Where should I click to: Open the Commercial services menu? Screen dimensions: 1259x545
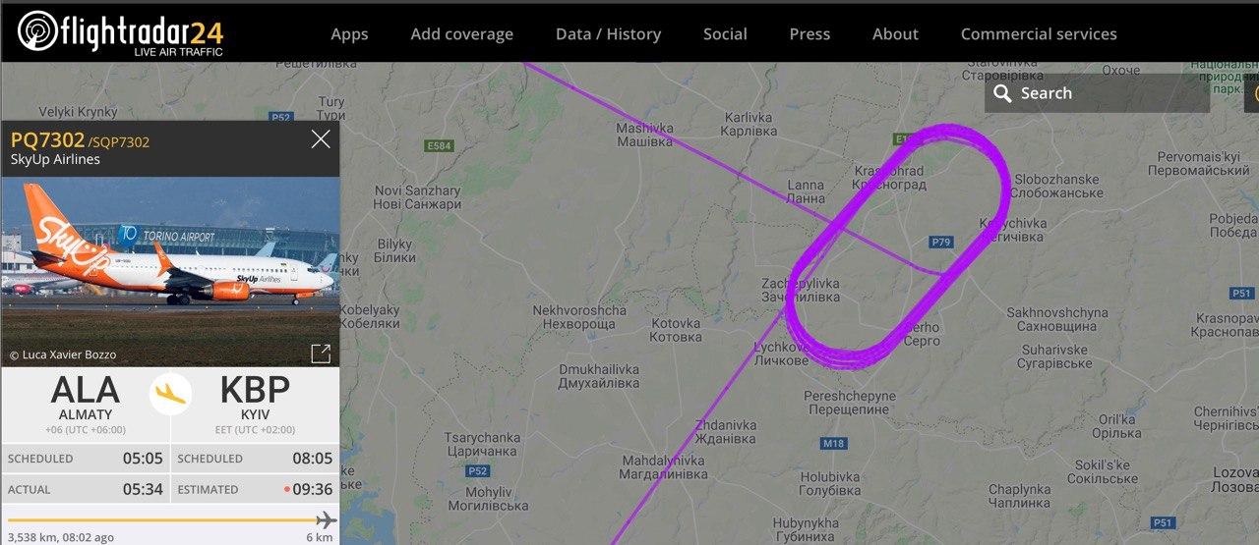tap(1039, 34)
